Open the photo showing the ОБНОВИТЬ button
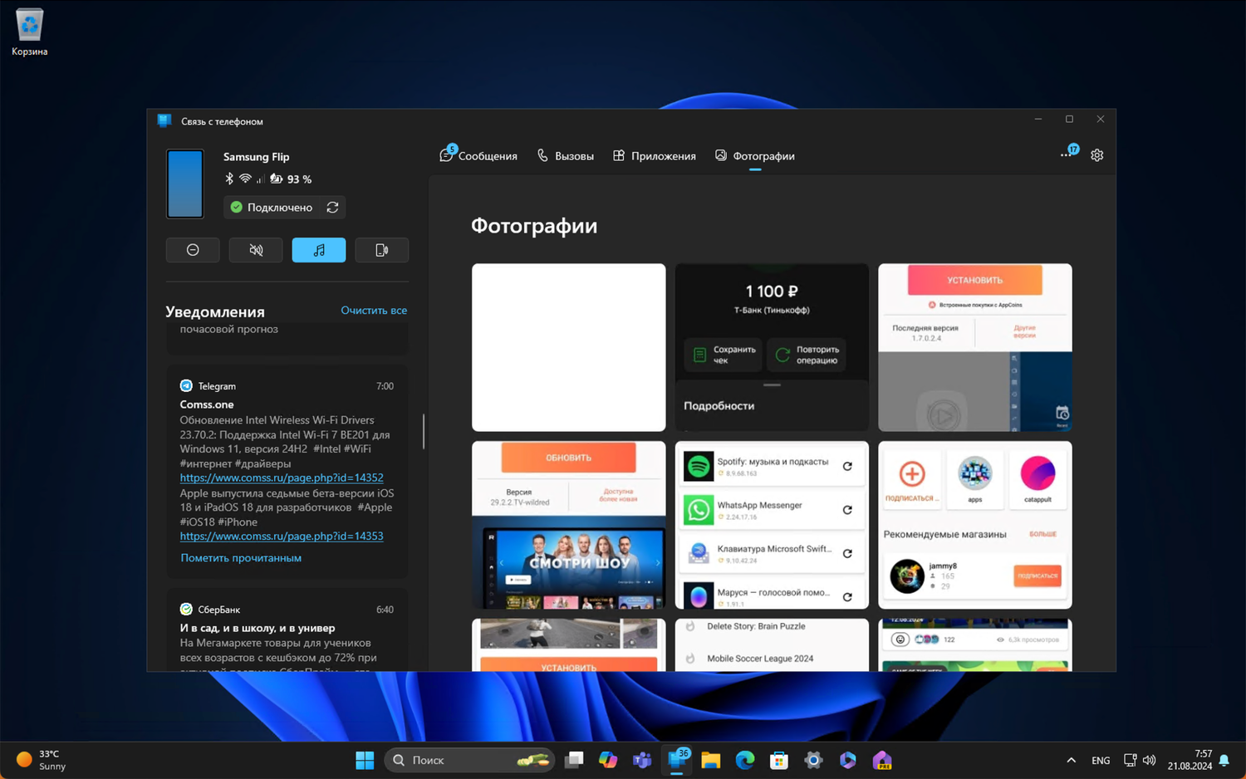 [569, 525]
